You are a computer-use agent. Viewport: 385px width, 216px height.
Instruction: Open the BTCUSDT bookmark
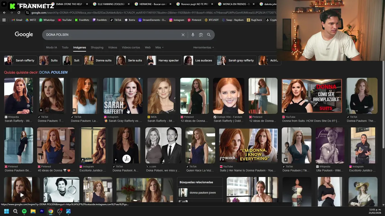point(211,20)
